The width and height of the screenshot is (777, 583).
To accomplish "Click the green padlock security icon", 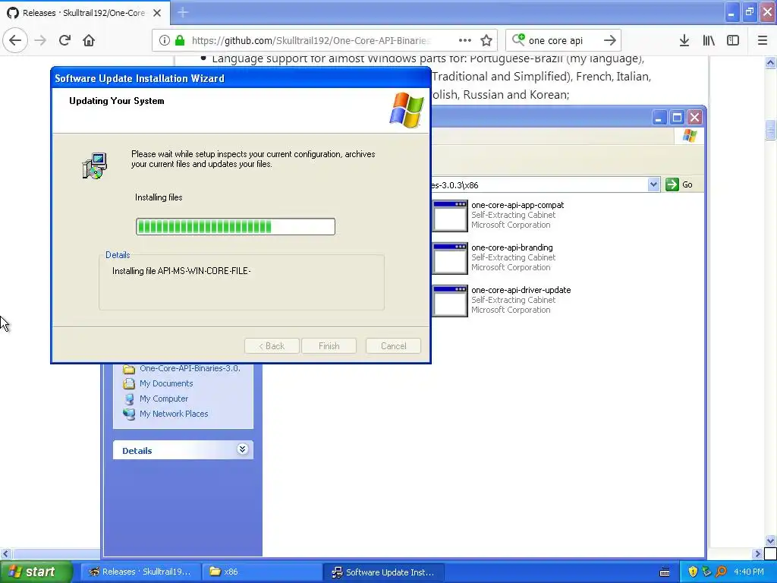I will pos(180,40).
